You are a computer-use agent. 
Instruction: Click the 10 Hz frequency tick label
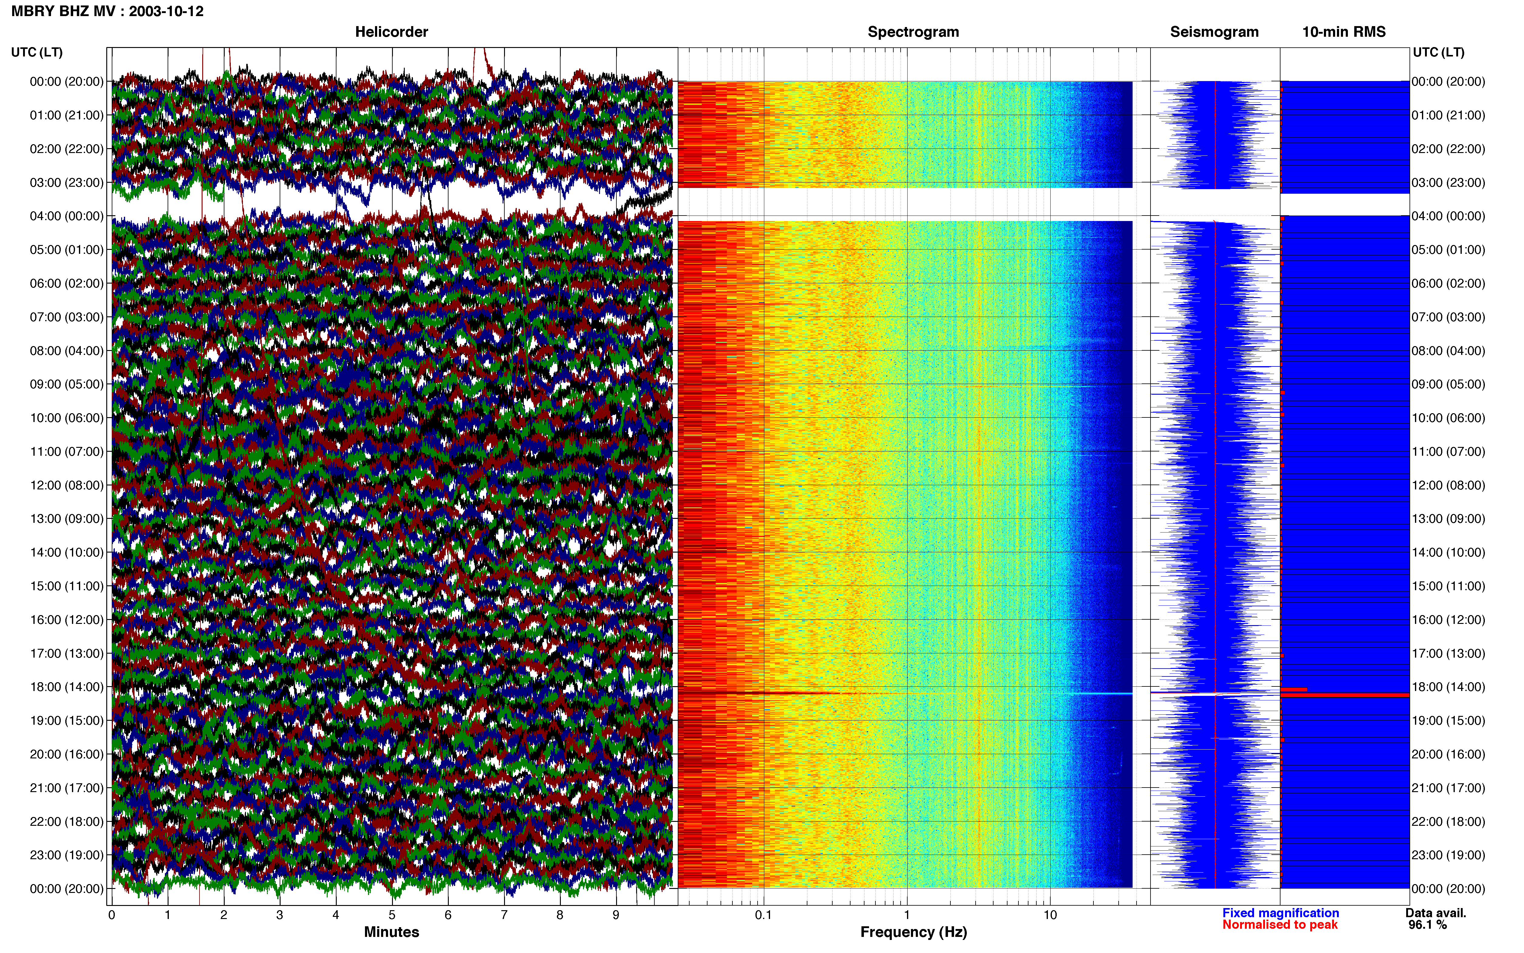pyautogui.click(x=1050, y=914)
